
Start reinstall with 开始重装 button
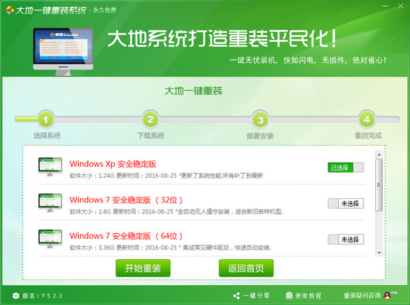click(x=143, y=268)
